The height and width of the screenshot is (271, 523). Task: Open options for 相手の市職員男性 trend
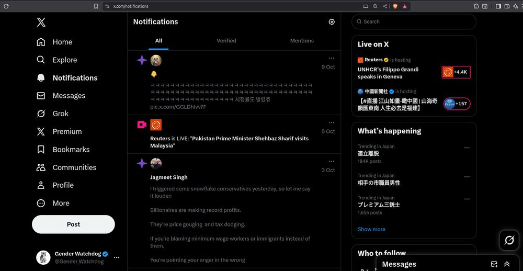pos(467,176)
